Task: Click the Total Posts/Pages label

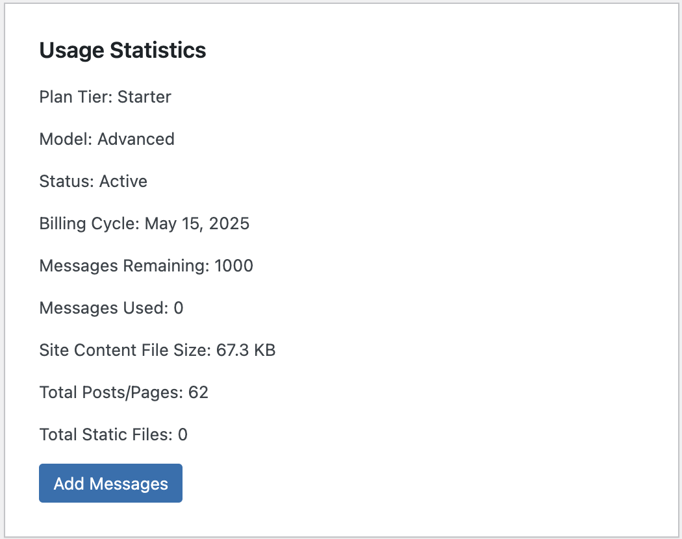Action: [x=111, y=392]
